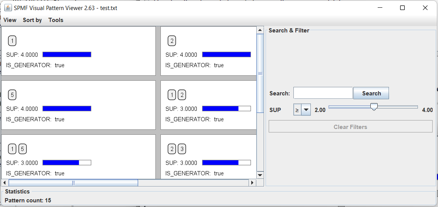Viewport: 438px width, 207px height.
Task: Click the item 2 badge in single-item pattern
Action: coord(172,41)
